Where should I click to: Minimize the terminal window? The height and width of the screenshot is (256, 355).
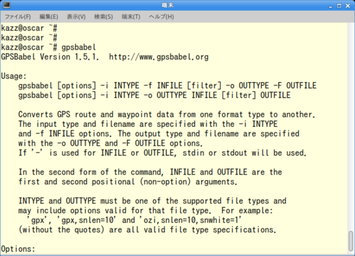(x=331, y=6)
